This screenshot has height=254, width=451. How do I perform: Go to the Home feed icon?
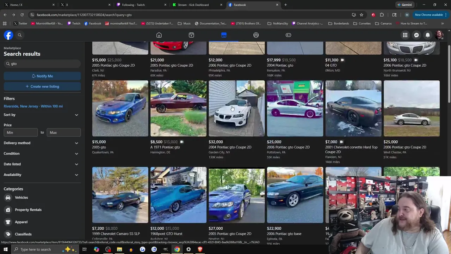[x=159, y=35]
